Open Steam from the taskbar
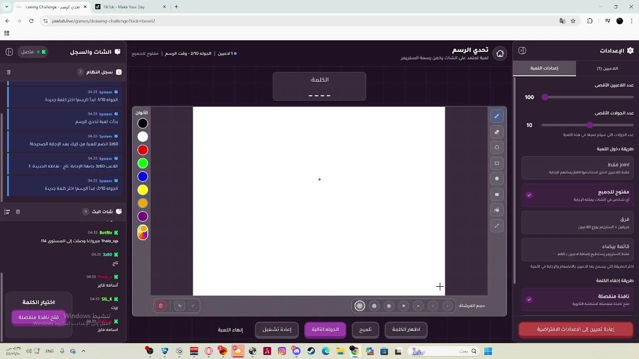639x359 pixels. 311,352
